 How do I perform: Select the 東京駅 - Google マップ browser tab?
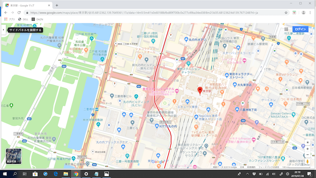[x=28, y=5]
